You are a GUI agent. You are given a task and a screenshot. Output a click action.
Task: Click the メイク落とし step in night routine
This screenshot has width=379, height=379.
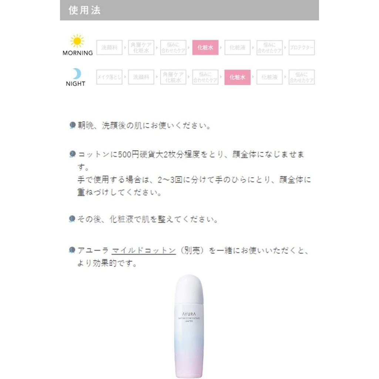point(109,77)
